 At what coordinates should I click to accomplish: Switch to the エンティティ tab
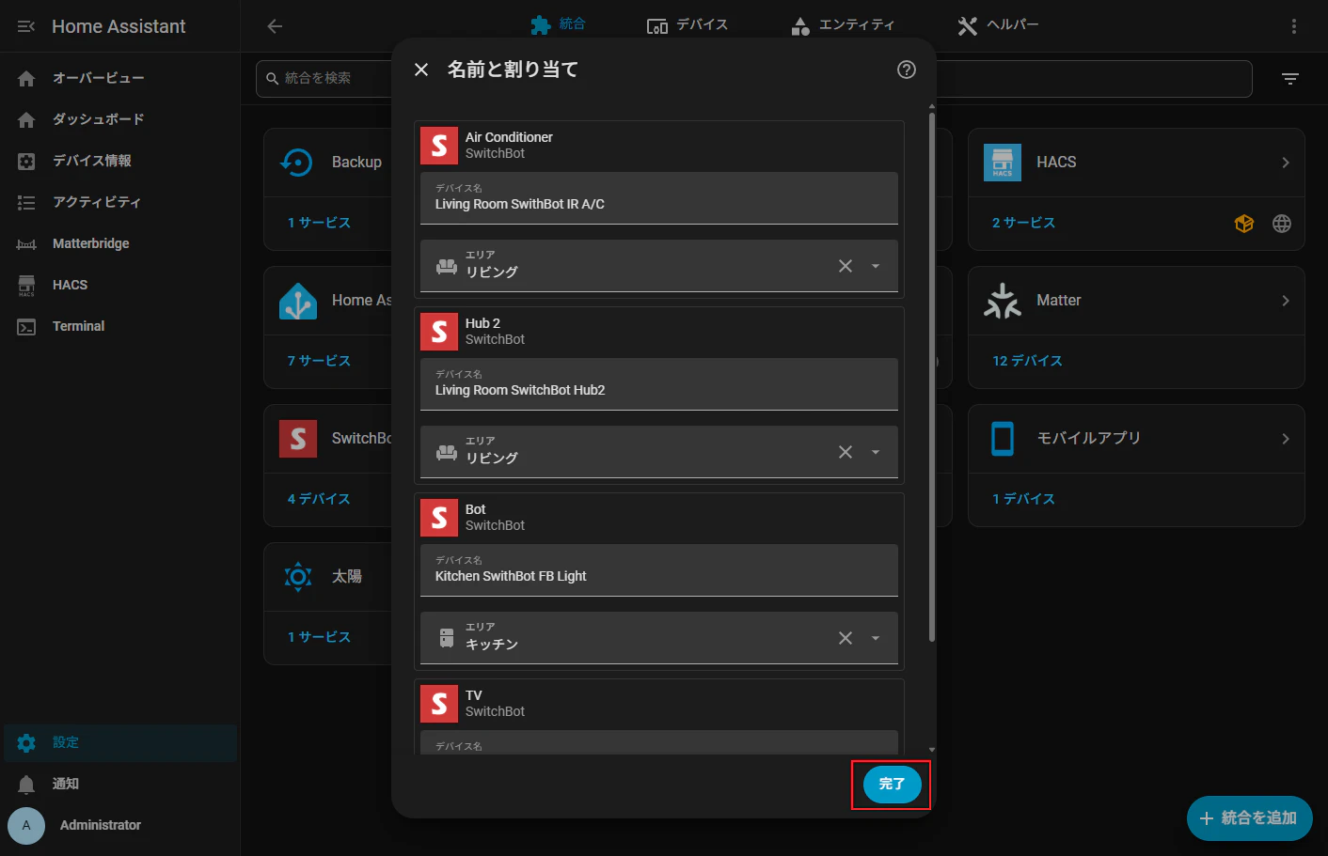tap(843, 24)
